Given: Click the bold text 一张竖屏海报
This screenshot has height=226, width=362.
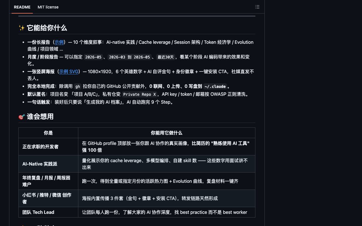Looking at the screenshot, I should [x=41, y=71].
